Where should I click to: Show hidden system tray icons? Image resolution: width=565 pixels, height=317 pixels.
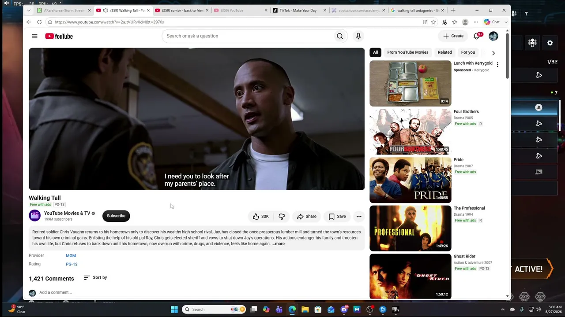click(504, 310)
